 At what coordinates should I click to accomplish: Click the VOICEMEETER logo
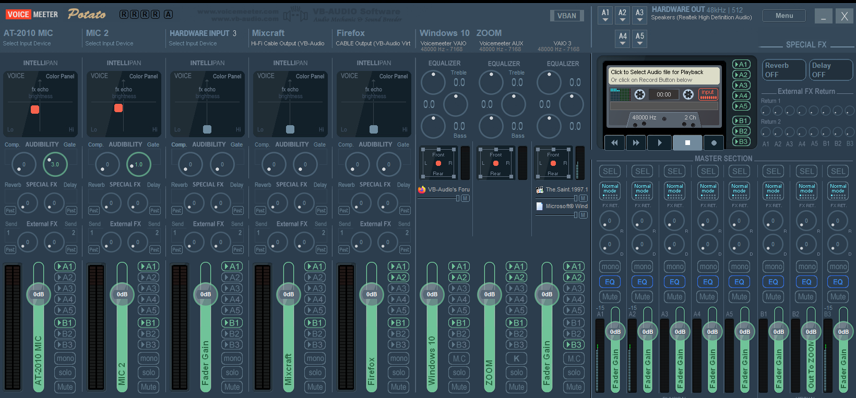click(32, 14)
